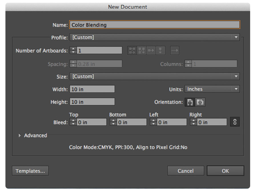The height and width of the screenshot is (192, 257).
Task: Click the Name field containing Color Blending
Action: click(154, 25)
